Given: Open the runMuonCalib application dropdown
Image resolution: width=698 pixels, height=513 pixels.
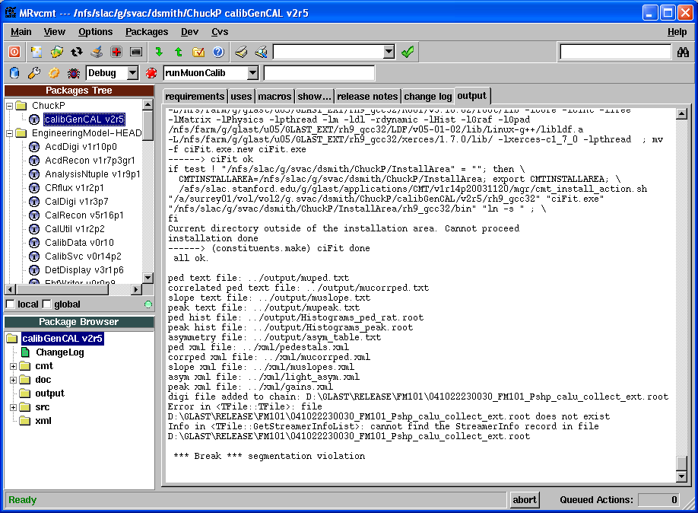Looking at the screenshot, I should click(252, 72).
